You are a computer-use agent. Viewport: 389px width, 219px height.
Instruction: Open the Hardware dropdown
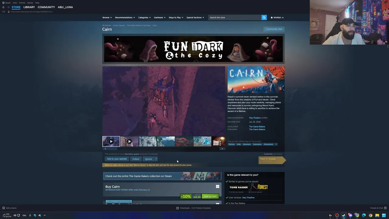click(x=160, y=17)
